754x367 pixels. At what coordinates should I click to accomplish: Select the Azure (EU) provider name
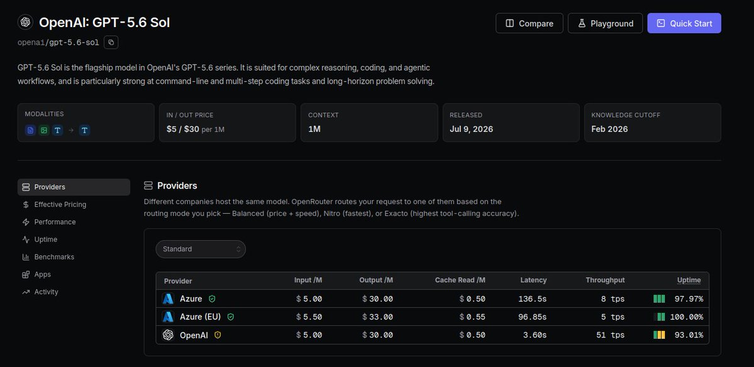[200, 317]
